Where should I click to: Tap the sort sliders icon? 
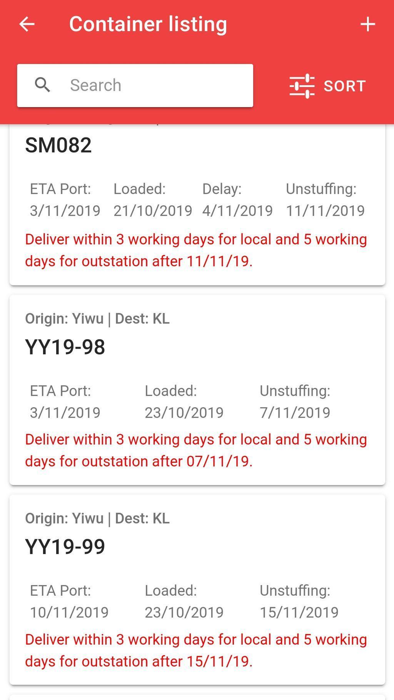coord(302,86)
